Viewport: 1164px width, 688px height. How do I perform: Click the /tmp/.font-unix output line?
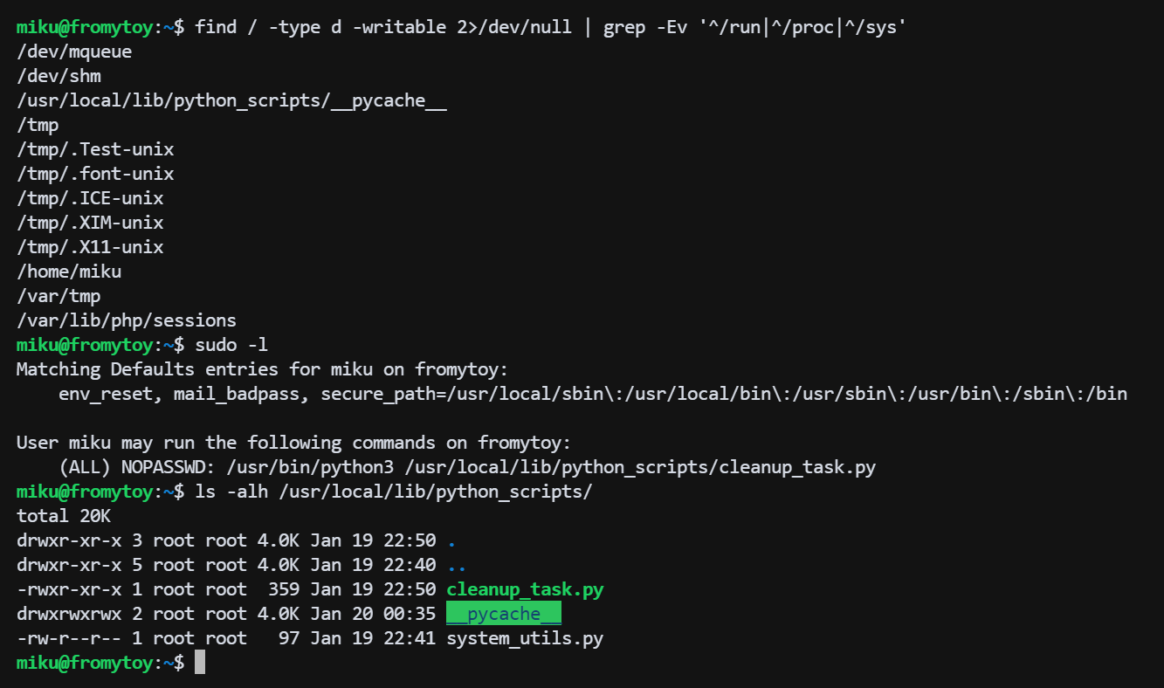pyautogui.click(x=95, y=174)
